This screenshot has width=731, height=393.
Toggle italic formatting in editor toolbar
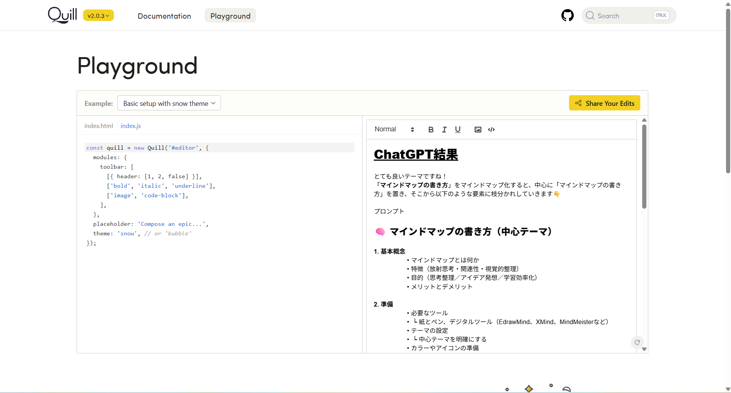444,129
